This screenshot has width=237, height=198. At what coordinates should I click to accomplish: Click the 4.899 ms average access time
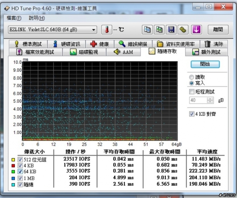[x=123, y=177]
